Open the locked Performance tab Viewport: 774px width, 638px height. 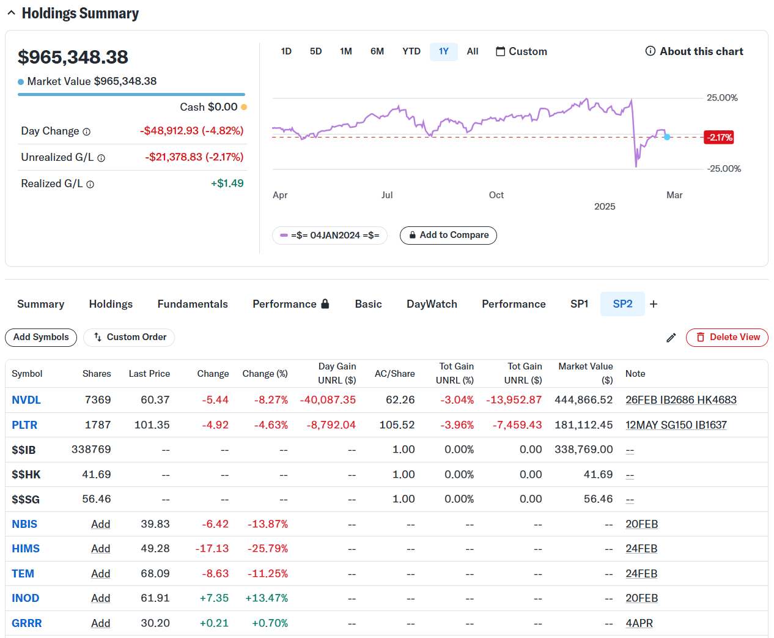point(291,304)
